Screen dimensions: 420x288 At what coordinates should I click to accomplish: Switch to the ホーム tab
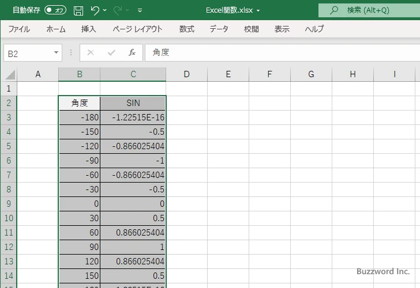(56, 29)
